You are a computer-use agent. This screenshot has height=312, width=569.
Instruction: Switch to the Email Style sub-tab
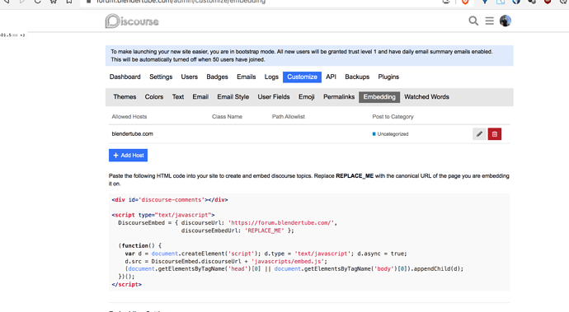click(233, 97)
